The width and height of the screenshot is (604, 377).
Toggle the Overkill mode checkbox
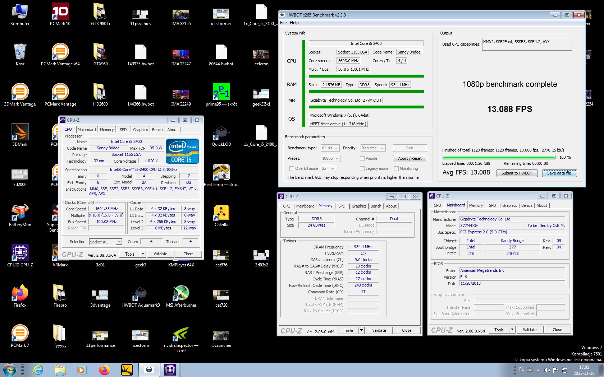coord(292,168)
